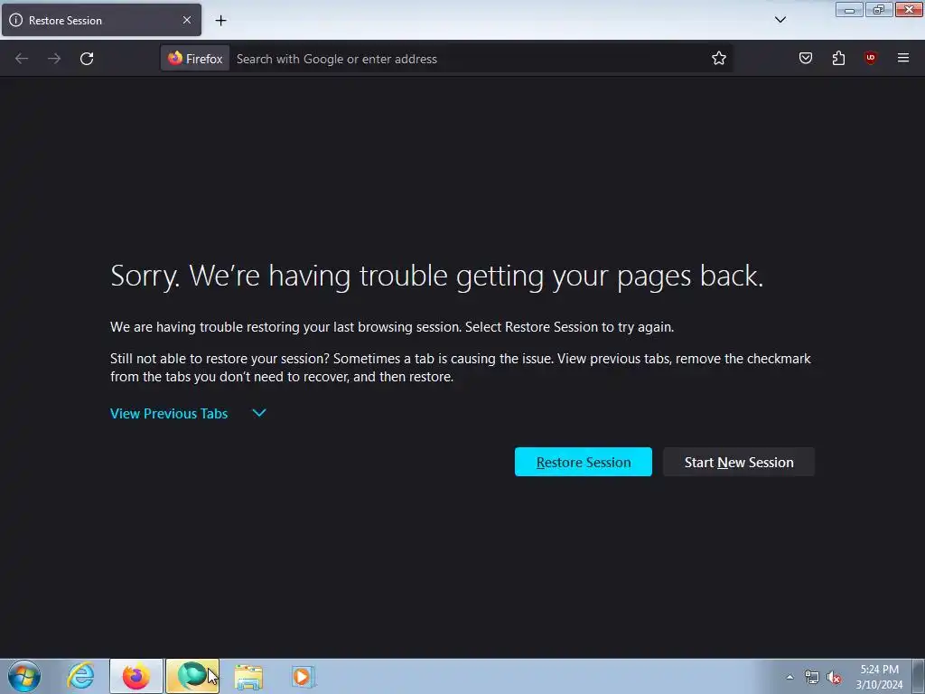Close the Restore Session tab

pyautogui.click(x=186, y=20)
